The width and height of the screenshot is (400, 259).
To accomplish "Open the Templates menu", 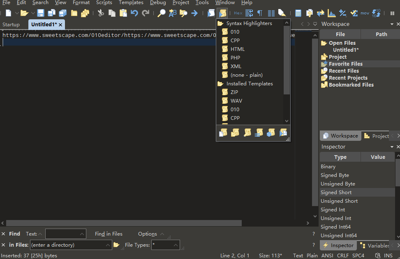I will click(x=131, y=2).
